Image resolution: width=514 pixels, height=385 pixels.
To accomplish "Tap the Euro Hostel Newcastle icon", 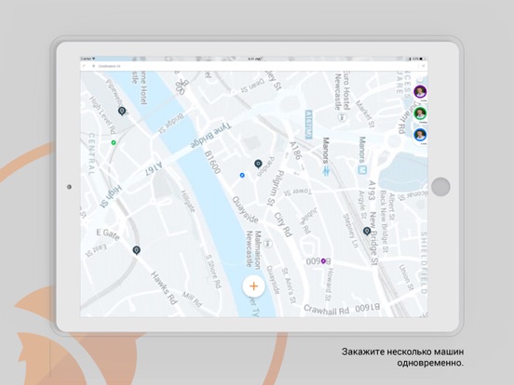I will tap(342, 116).
